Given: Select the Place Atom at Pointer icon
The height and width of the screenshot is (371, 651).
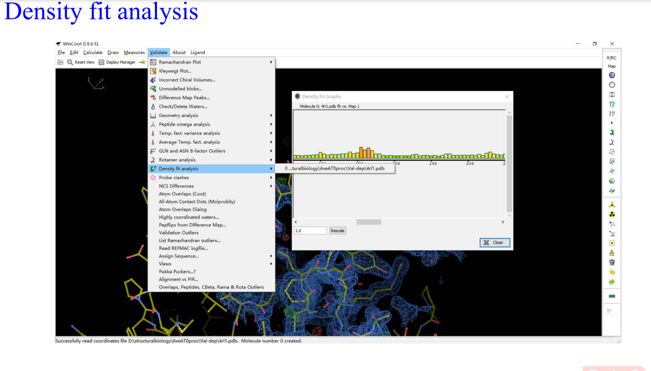Looking at the screenshot, I should [612, 243].
